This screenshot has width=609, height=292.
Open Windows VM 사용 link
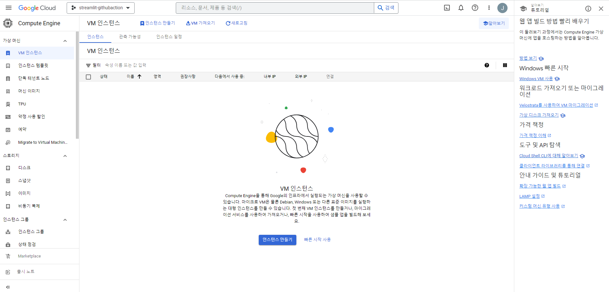click(536, 79)
